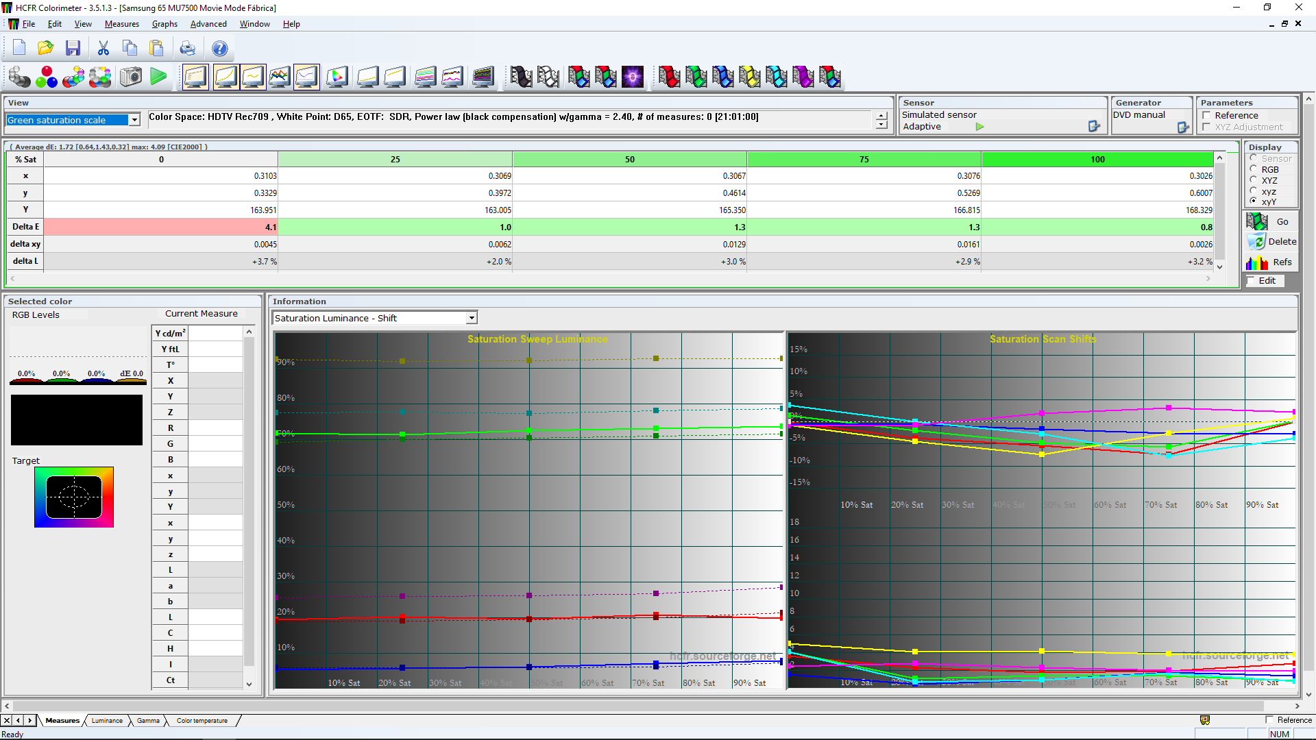Viewport: 1316px width, 740px height.
Task: Toggle the Edit checkbox
Action: click(1251, 280)
